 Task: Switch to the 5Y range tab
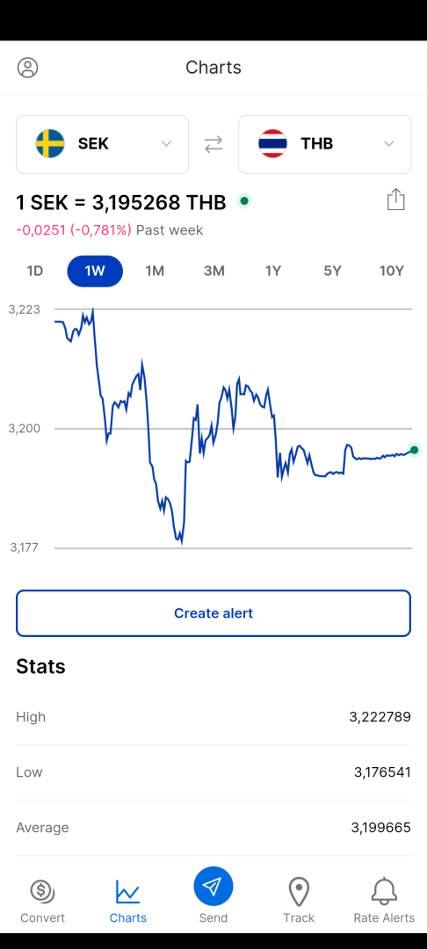[333, 272]
